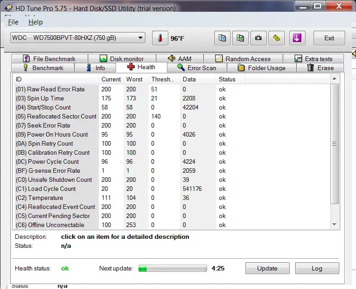
Task: Click the camera save screenshot icon
Action: (258, 38)
